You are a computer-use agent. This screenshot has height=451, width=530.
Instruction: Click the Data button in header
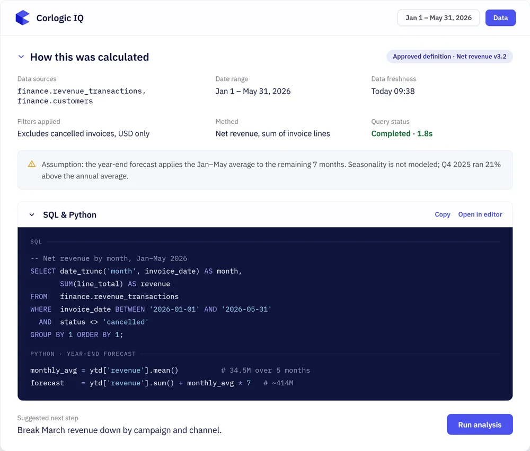click(x=500, y=18)
